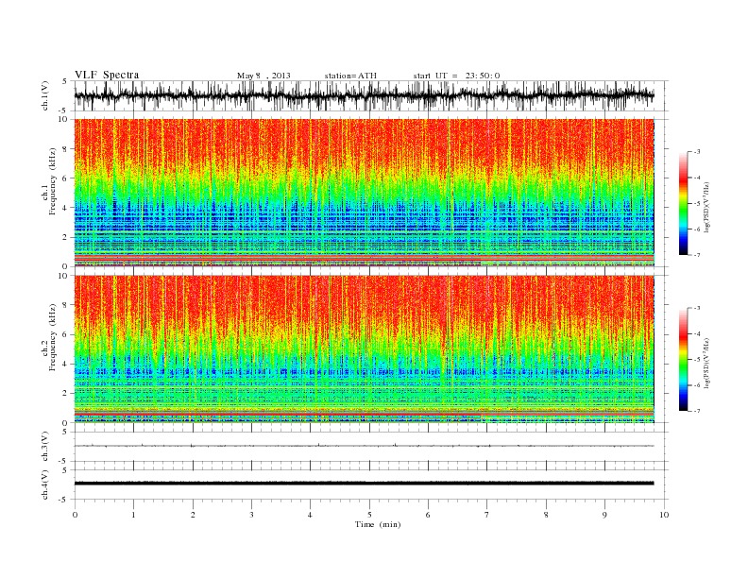Click the ch.2 spectrogram color bar
748x578 pixels.
[684, 360]
